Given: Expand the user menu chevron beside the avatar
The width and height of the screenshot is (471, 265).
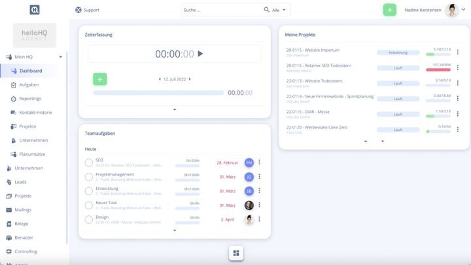Looking at the screenshot, I should click(464, 10).
